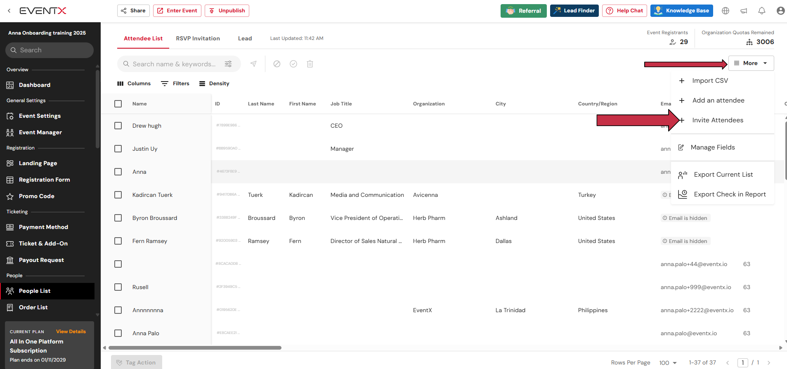The width and height of the screenshot is (787, 369).
Task: Tick the checkbox next to Byron Broussard
Action: tap(118, 218)
